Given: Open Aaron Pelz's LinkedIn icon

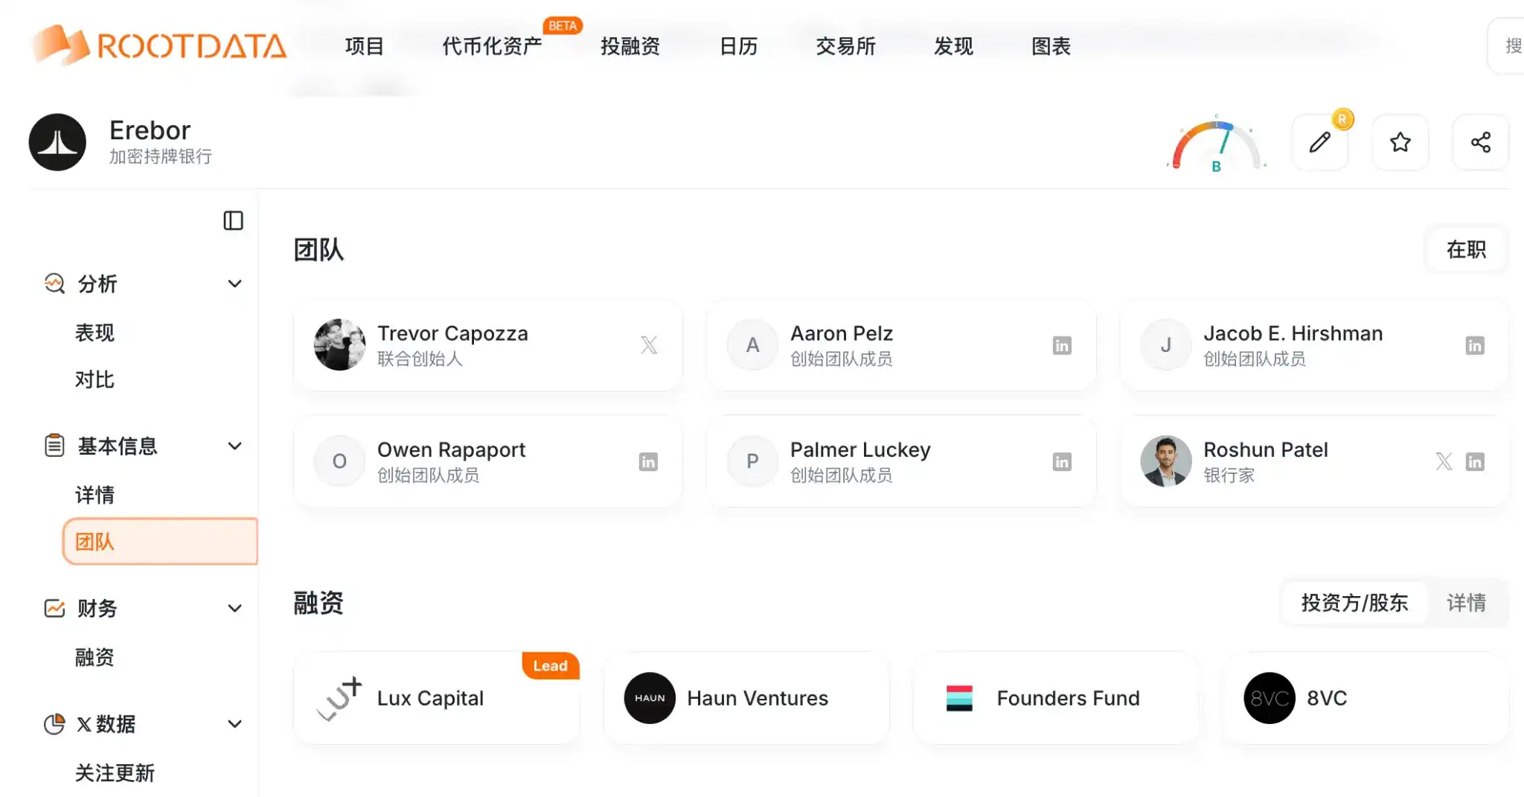Looking at the screenshot, I should [1062, 345].
